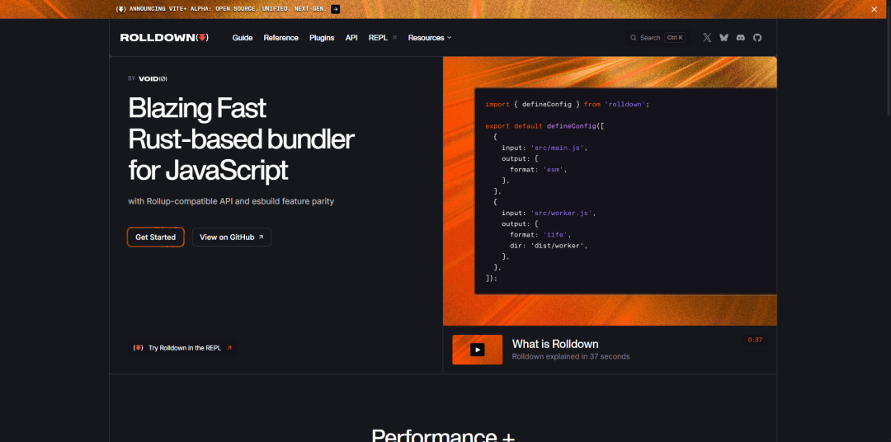Click the 0:37 video duration badge
The height and width of the screenshot is (442, 891).
pos(755,340)
